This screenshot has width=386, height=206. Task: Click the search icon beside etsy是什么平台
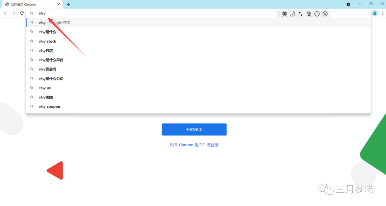point(32,60)
